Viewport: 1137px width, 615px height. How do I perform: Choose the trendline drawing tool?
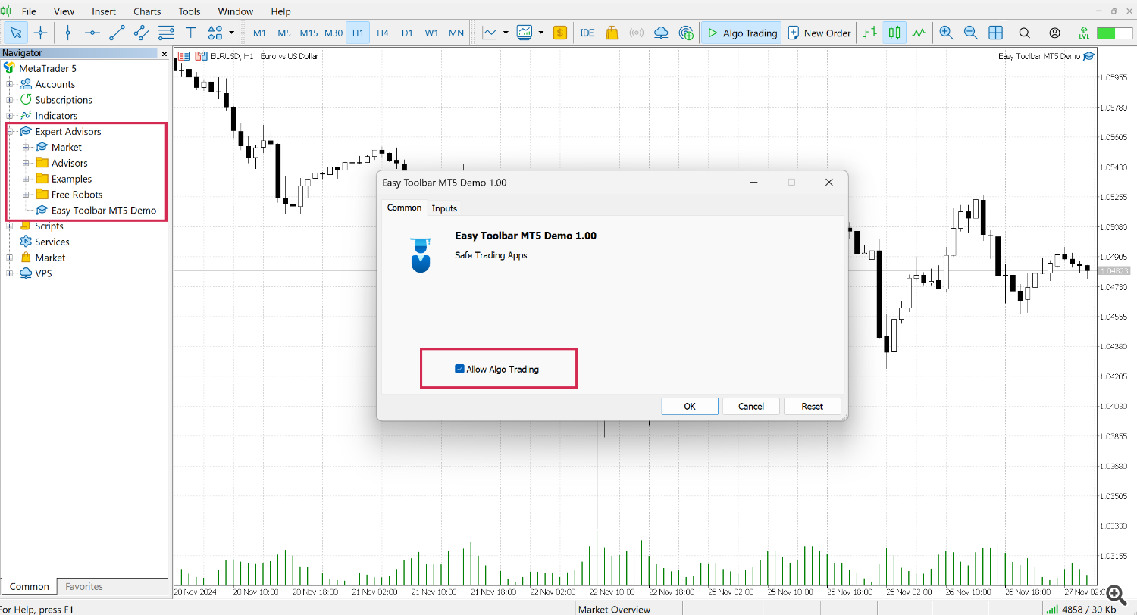pos(117,33)
